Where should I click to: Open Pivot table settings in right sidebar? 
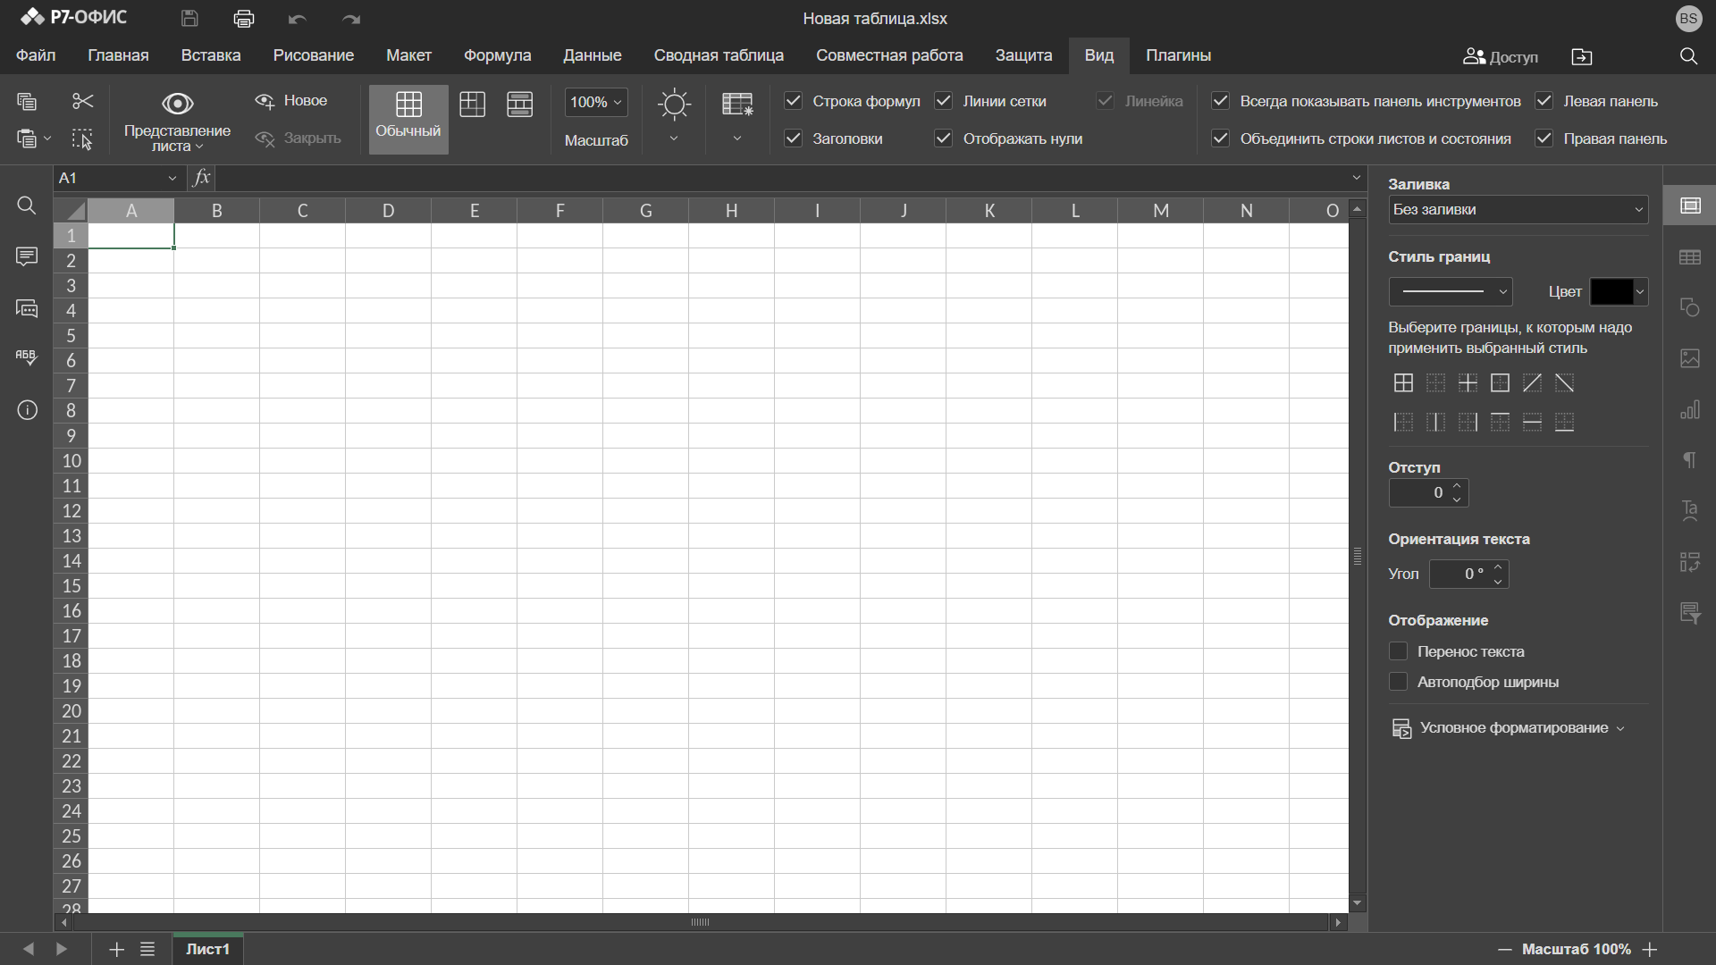[1690, 562]
